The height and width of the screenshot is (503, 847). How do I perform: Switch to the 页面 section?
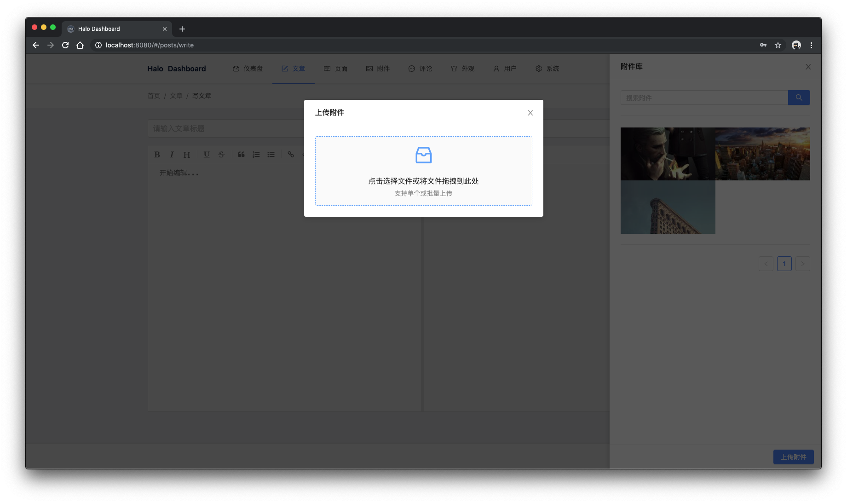coord(335,69)
